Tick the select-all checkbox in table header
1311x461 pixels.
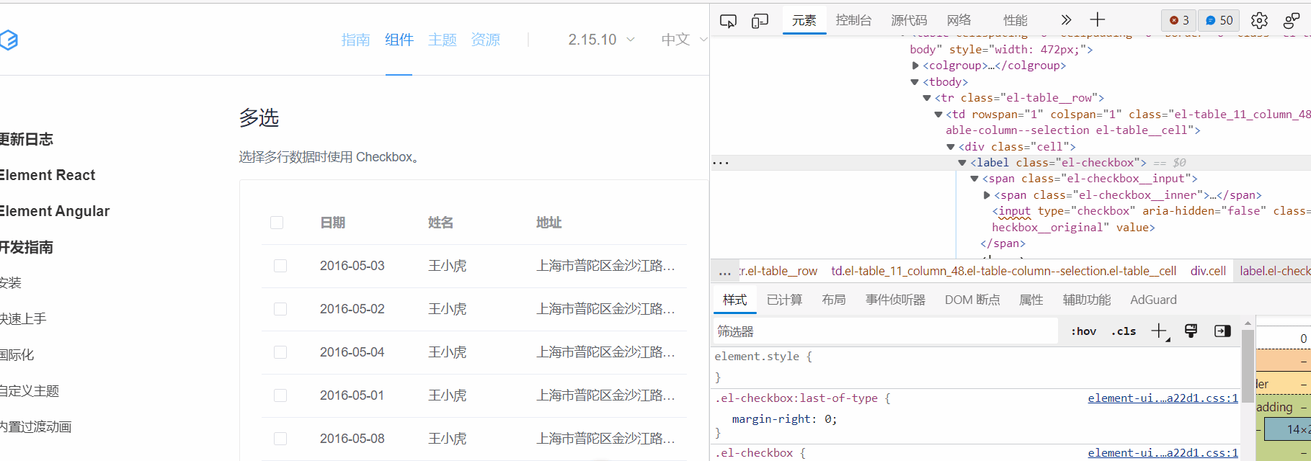click(277, 223)
